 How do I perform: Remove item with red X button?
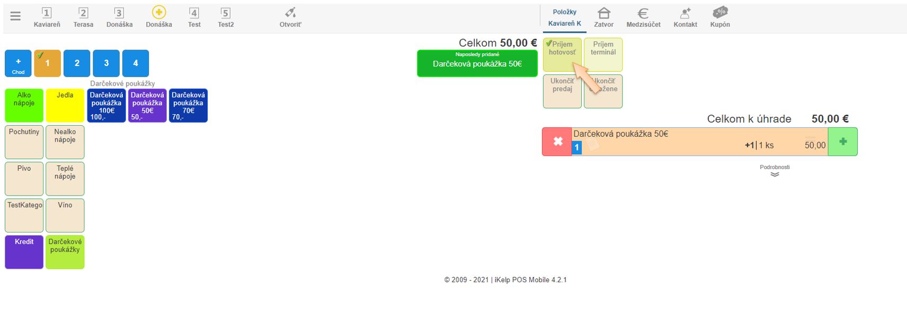pos(557,142)
